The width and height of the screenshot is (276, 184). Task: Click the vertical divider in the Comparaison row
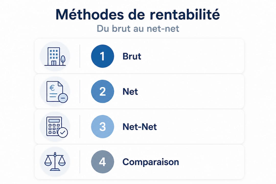coord(80,162)
